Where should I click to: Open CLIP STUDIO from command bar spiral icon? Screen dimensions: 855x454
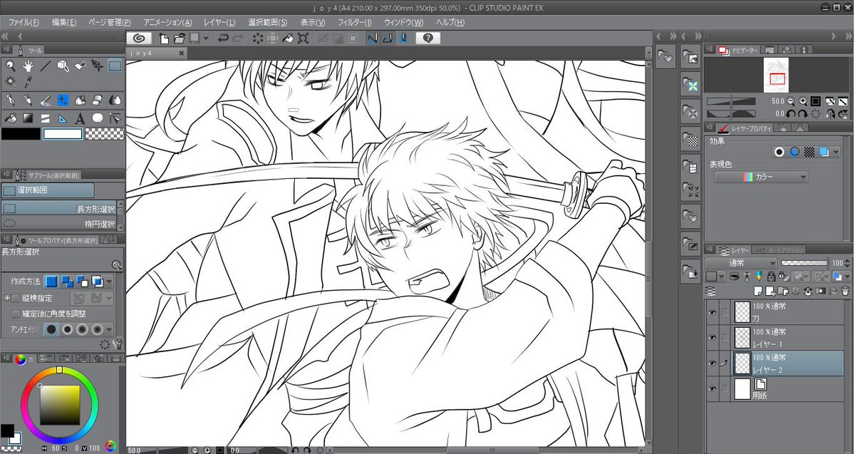coord(139,38)
